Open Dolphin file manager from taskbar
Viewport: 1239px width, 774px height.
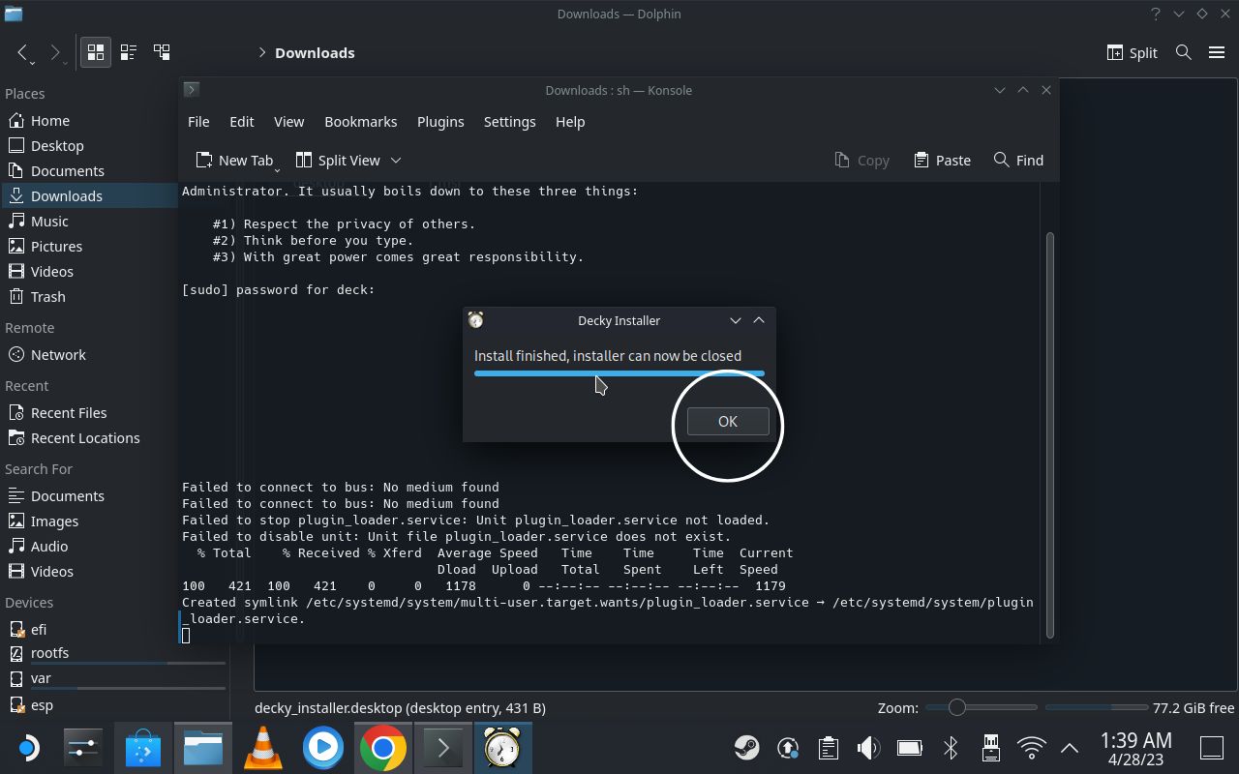(203, 748)
